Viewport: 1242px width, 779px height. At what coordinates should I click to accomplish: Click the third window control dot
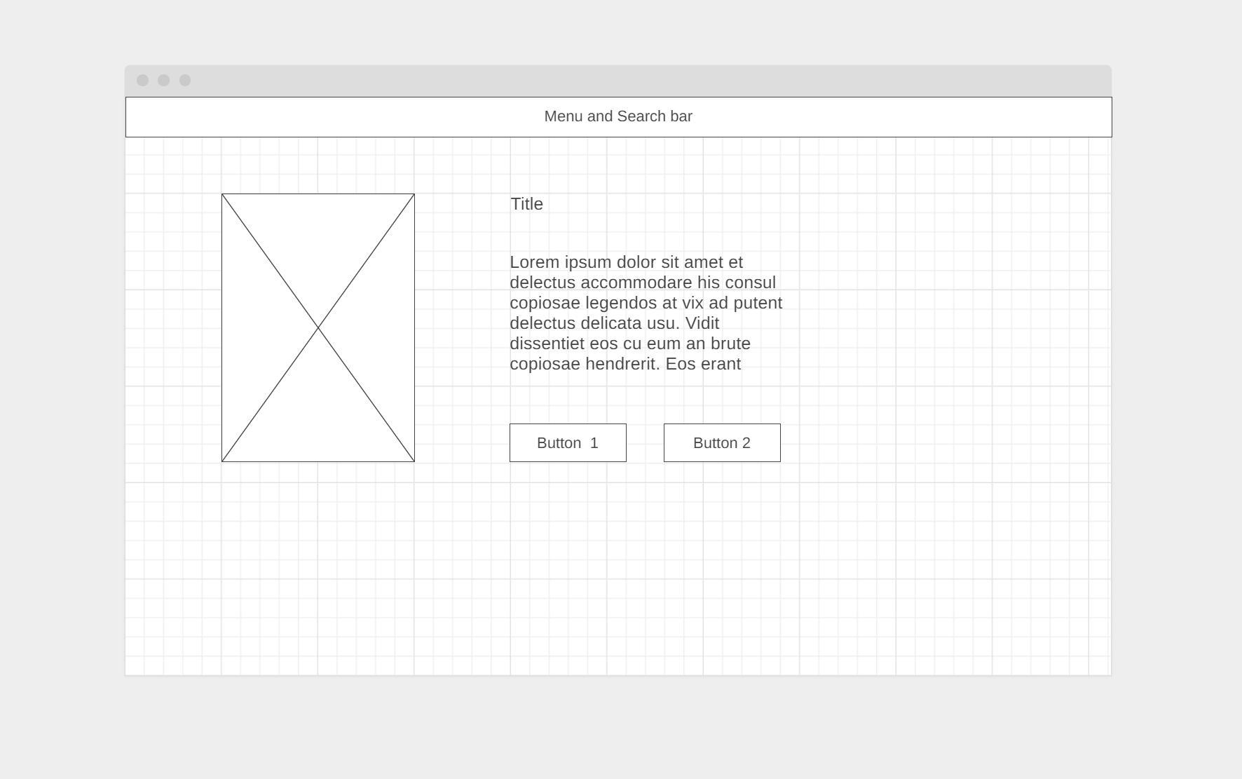coord(185,80)
